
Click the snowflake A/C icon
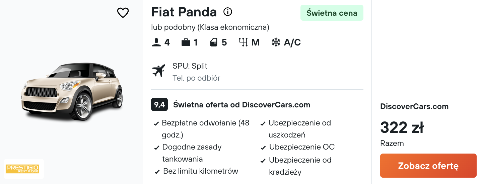click(x=276, y=42)
